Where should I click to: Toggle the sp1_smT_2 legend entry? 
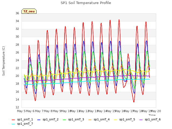point(48,119)
